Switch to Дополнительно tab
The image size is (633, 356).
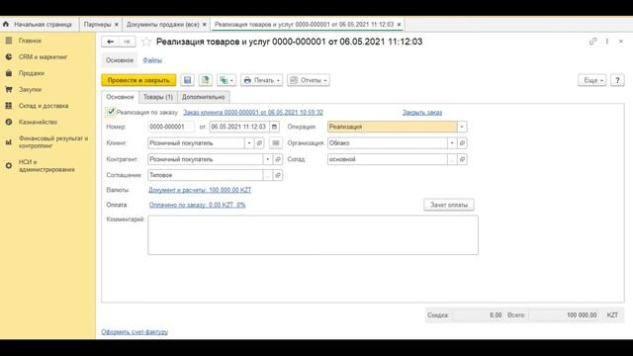(x=203, y=97)
